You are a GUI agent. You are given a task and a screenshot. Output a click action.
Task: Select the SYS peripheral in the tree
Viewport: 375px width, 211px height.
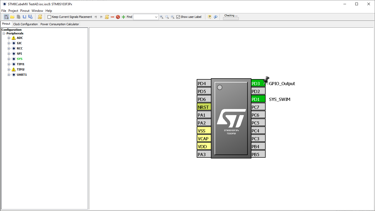pyautogui.click(x=19, y=59)
